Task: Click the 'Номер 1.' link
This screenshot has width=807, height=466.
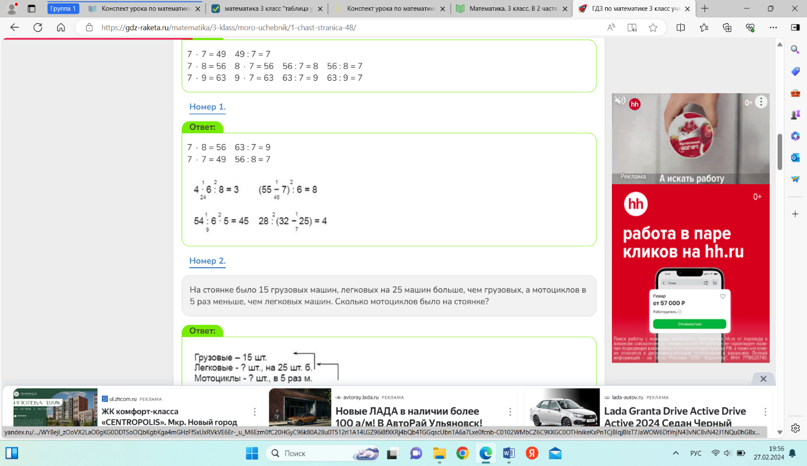Action: pos(207,107)
